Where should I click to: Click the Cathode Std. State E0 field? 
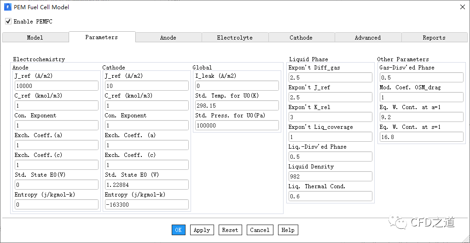click(x=146, y=185)
